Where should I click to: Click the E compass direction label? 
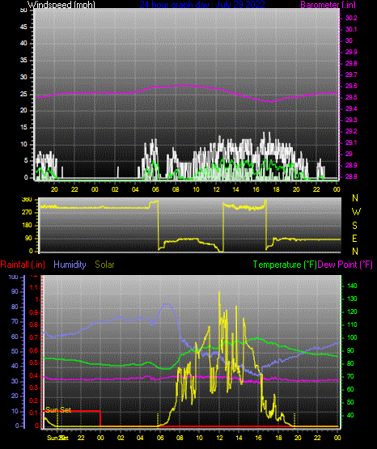point(354,238)
